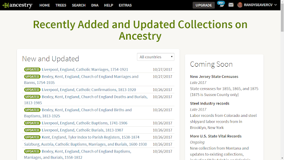Click the New Jersey State Censuses heading
Image resolution: width=284 pixels, height=160 pixels.
coord(214,76)
